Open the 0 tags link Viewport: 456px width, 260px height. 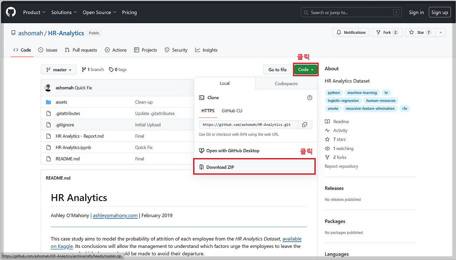pos(118,70)
